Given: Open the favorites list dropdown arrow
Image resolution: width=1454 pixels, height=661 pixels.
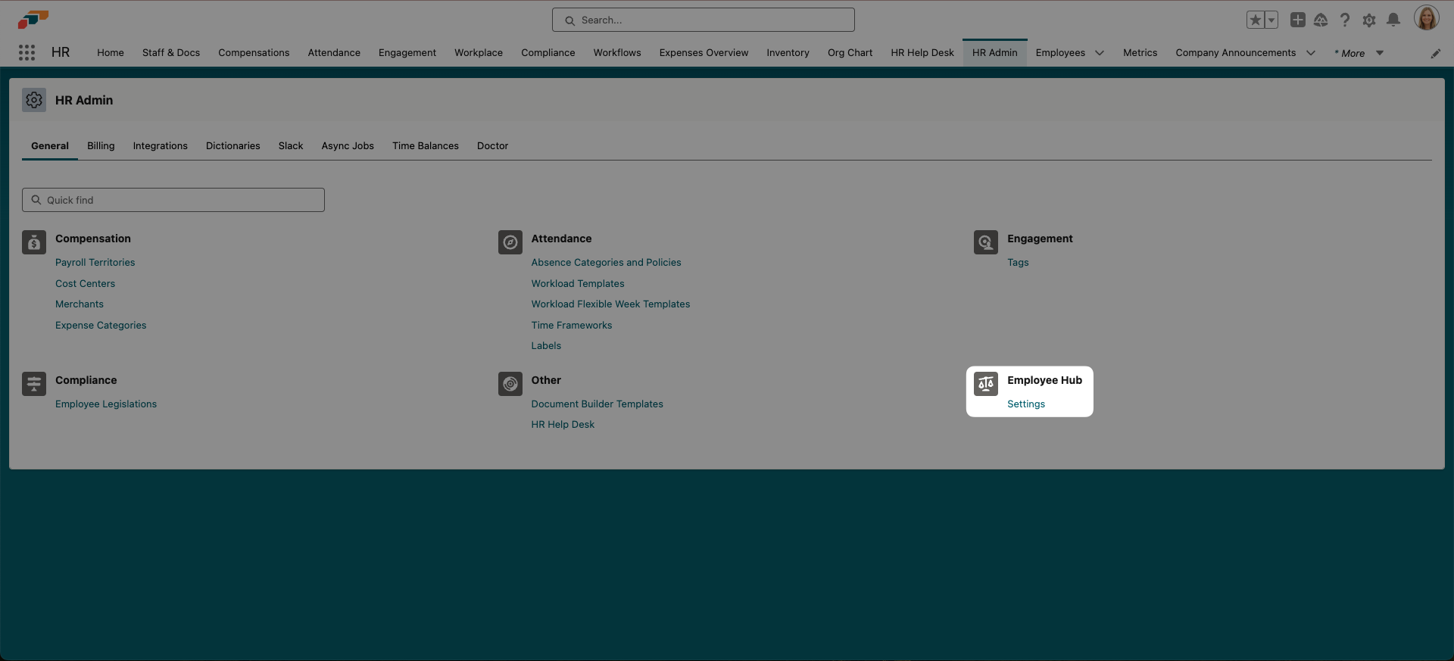Looking at the screenshot, I should point(1271,20).
